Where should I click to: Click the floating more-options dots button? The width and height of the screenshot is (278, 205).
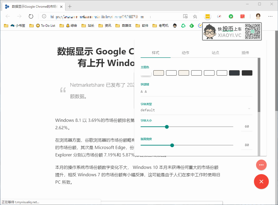tap(261, 165)
